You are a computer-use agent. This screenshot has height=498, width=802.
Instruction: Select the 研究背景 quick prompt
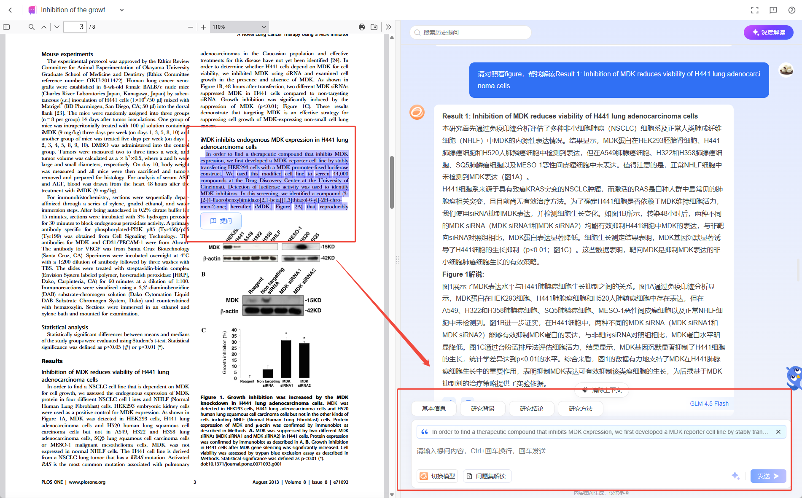click(x=483, y=409)
